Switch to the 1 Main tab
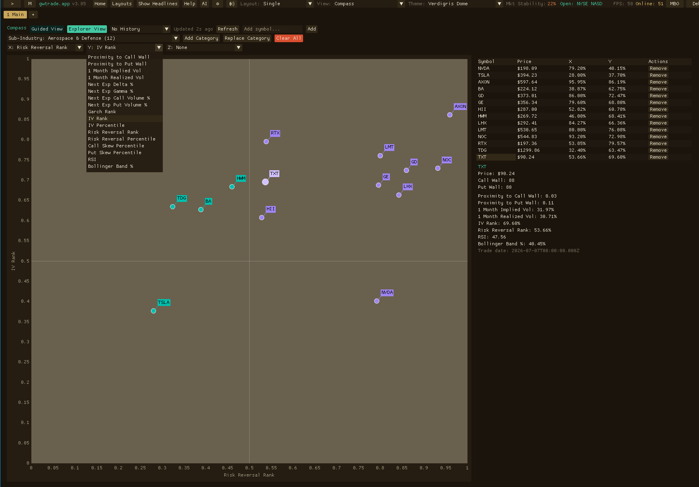This screenshot has width=699, height=487. click(x=15, y=14)
